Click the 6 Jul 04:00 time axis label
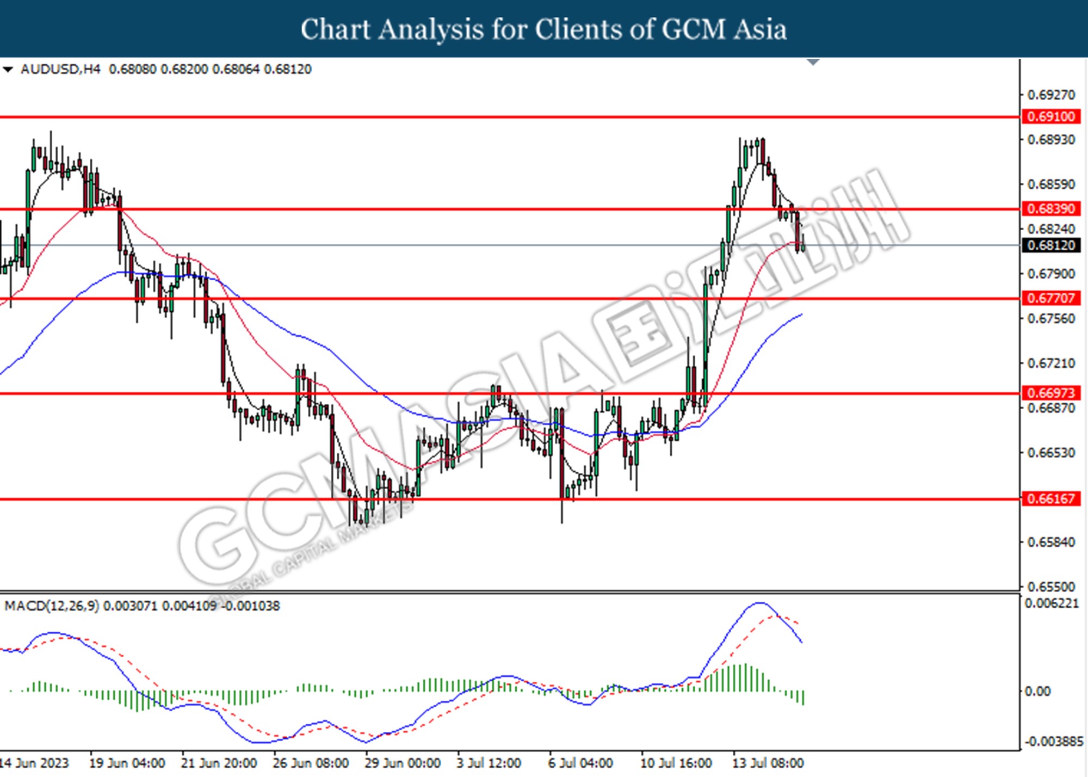1088x777 pixels. [x=580, y=763]
